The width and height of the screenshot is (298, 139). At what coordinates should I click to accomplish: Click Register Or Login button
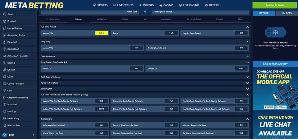click(274, 5)
